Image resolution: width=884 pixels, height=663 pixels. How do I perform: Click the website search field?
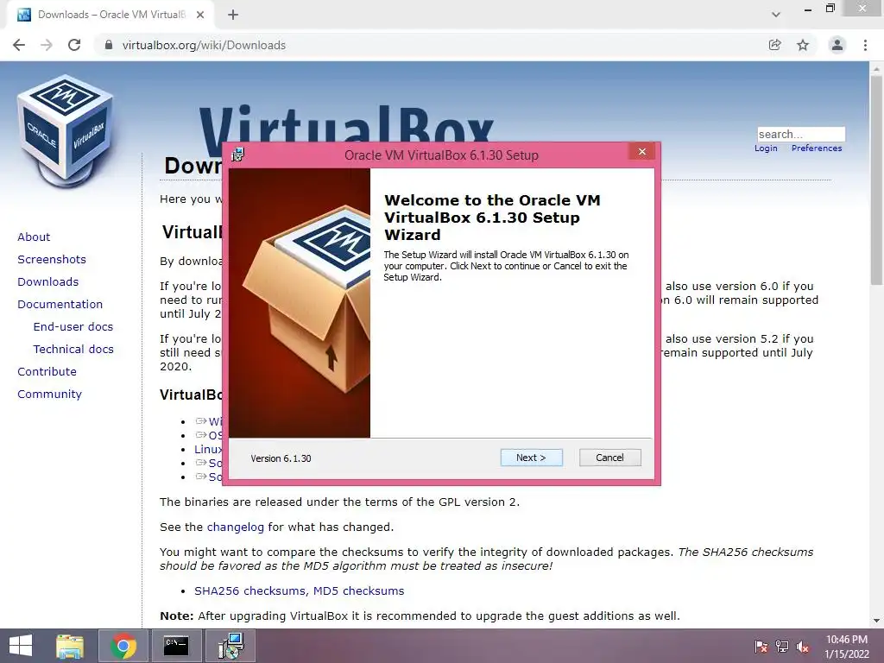pyautogui.click(x=801, y=134)
